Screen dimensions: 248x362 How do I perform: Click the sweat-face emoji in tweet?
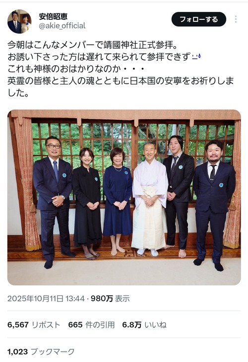click(x=196, y=57)
